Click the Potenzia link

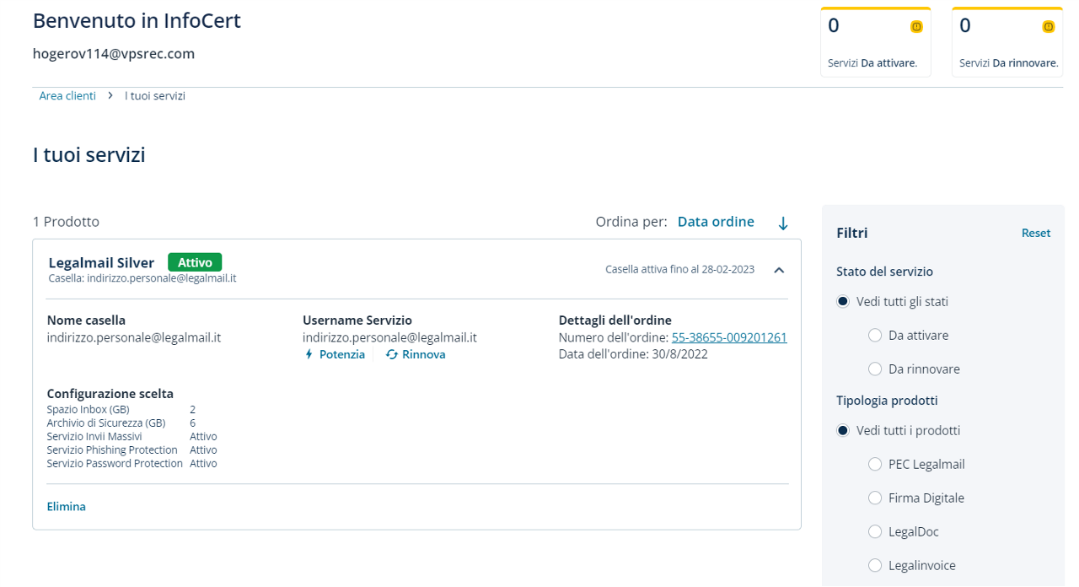(342, 355)
